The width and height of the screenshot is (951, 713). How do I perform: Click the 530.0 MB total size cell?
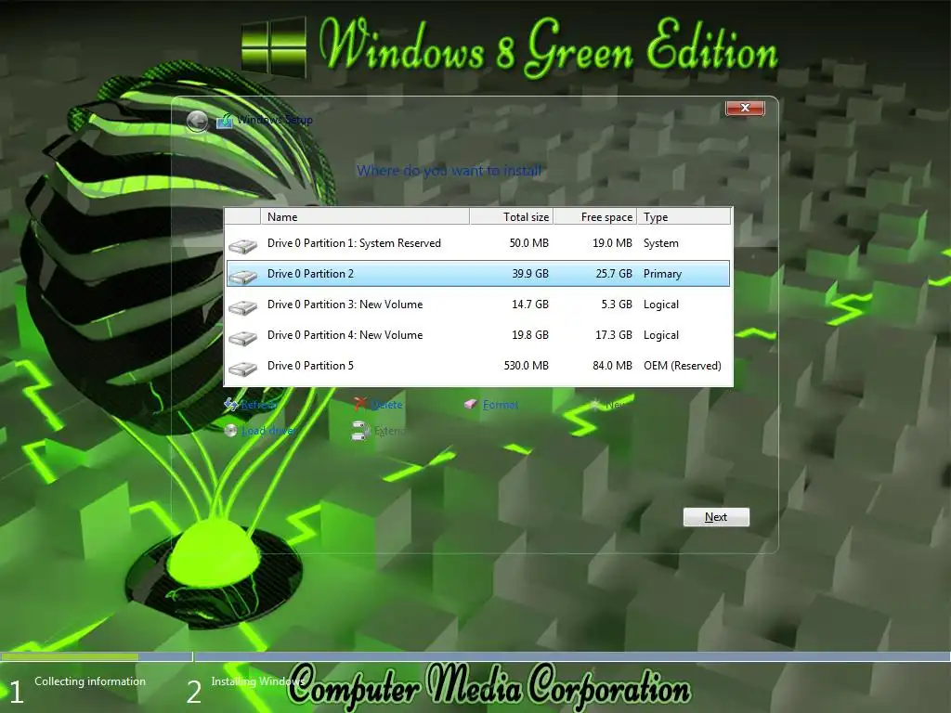[x=527, y=366]
